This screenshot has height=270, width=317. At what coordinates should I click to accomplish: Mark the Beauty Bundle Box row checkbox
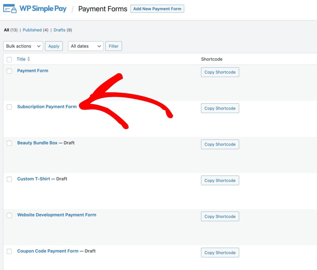point(9,143)
